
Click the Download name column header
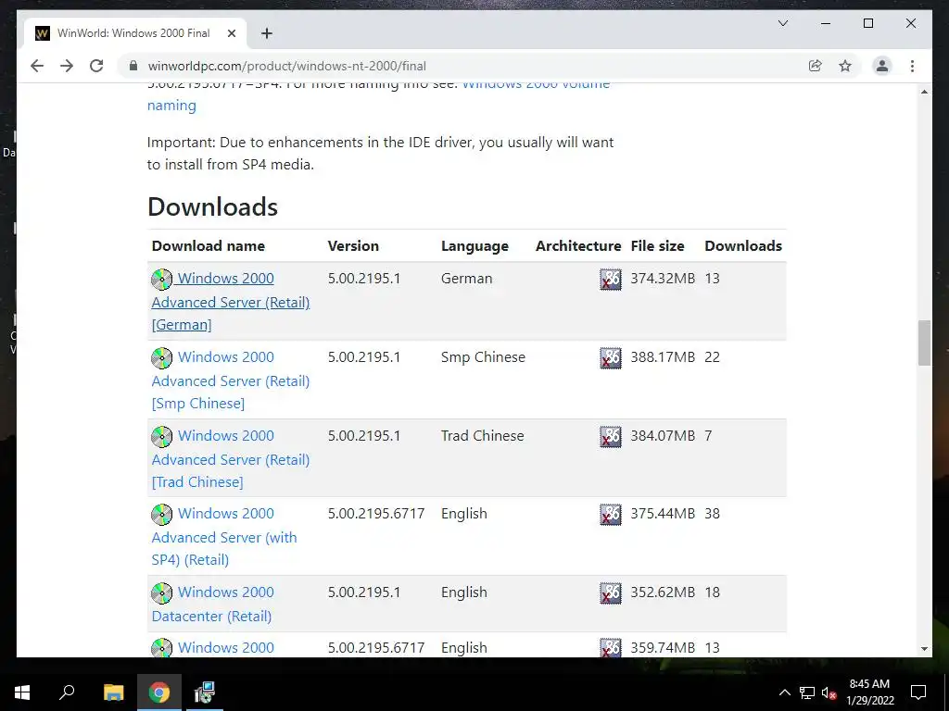(x=209, y=246)
